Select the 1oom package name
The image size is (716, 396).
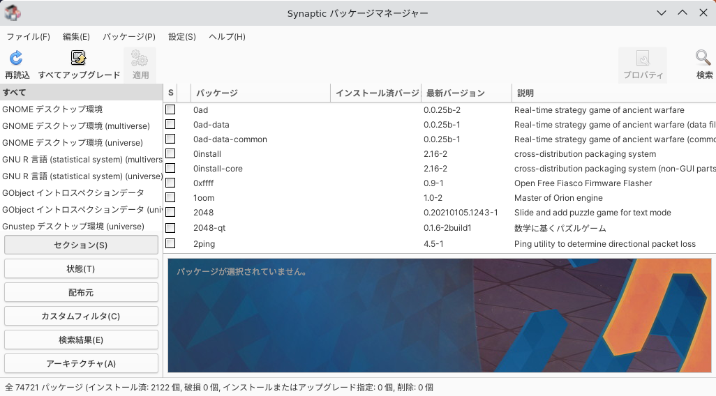204,197
